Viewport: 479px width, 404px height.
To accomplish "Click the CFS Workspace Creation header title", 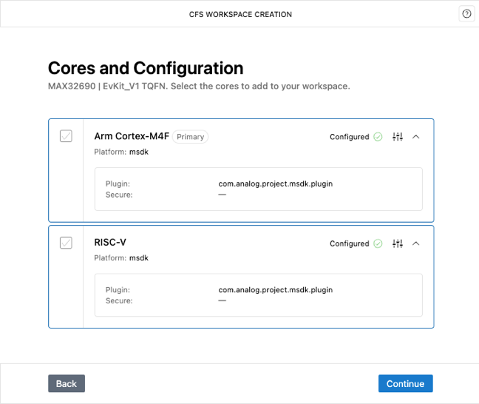I will coord(240,14).
